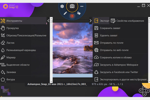Click the file name Ashampoo_Snap_16 мая 2021
The image size is (150, 100).
(x=57, y=84)
